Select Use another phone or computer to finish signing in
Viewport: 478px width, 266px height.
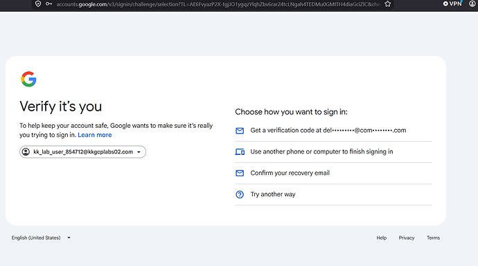(333, 152)
